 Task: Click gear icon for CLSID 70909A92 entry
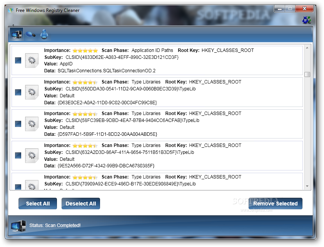point(32,185)
